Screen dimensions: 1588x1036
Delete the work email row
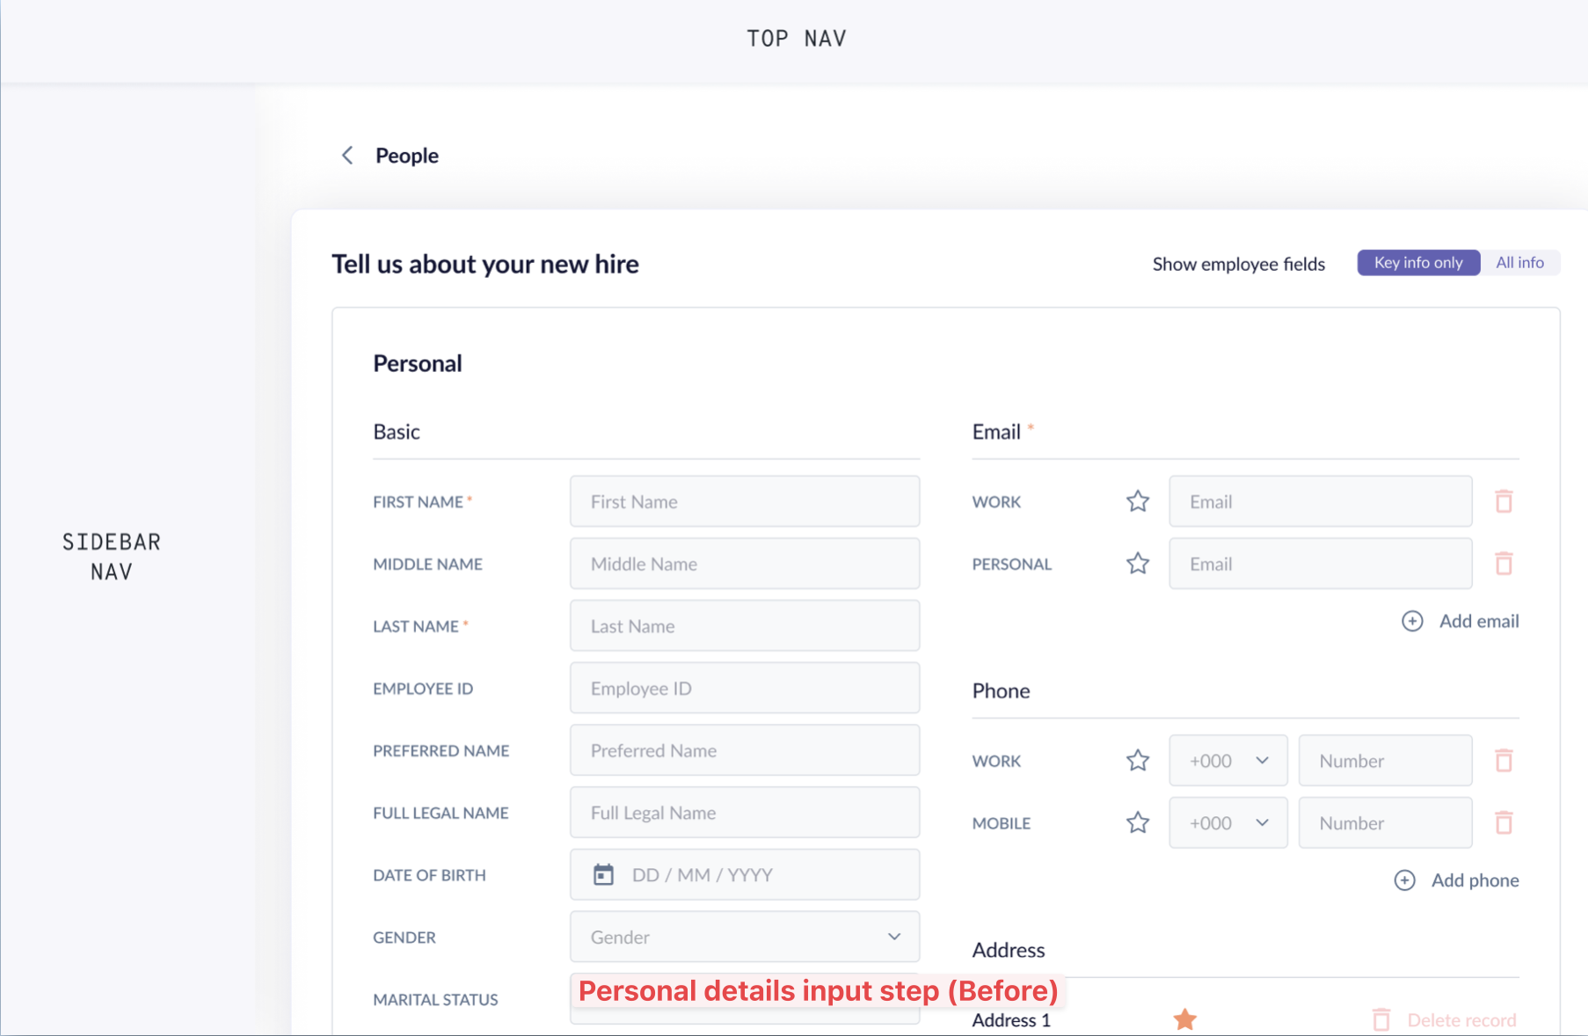pyautogui.click(x=1504, y=501)
